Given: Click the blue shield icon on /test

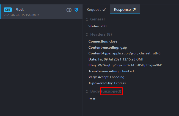Looking at the screenshot, I should pyautogui.click(x=76, y=10).
